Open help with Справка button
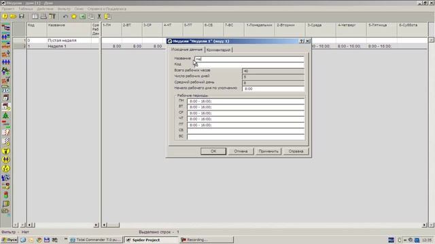435x244 pixels. [x=296, y=151]
